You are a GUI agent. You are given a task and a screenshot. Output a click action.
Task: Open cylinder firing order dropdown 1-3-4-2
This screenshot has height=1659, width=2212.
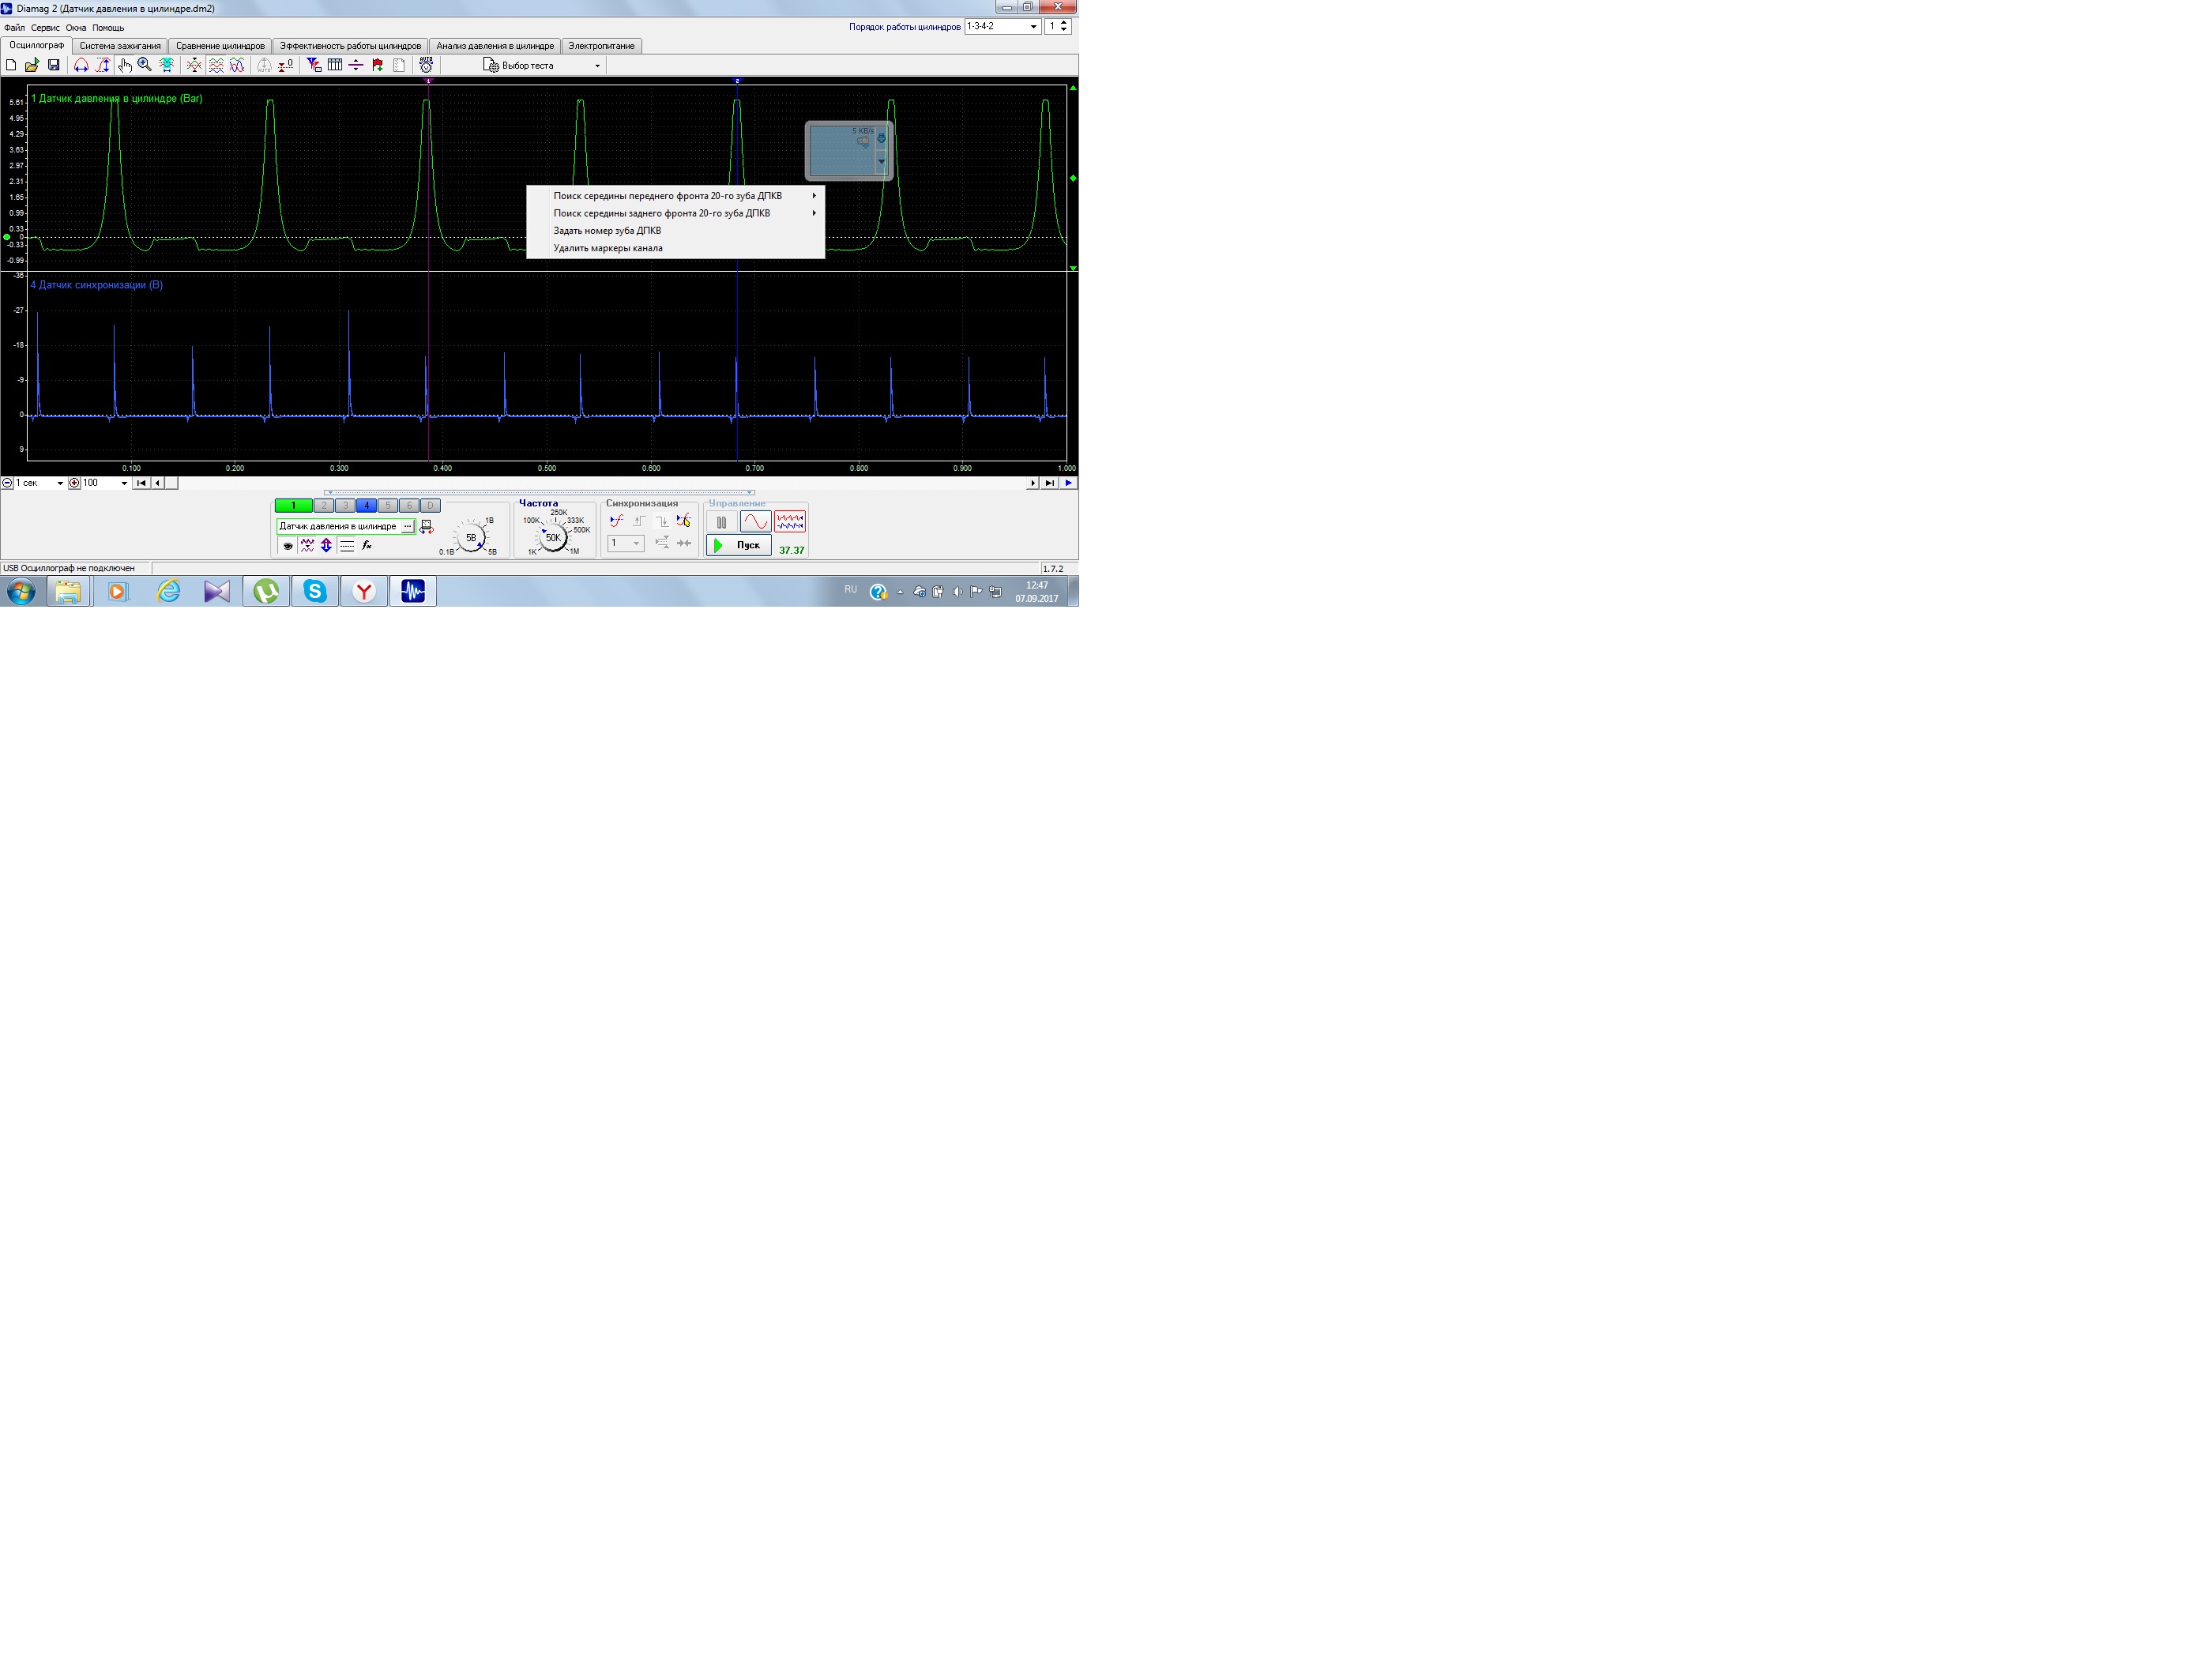(1002, 26)
